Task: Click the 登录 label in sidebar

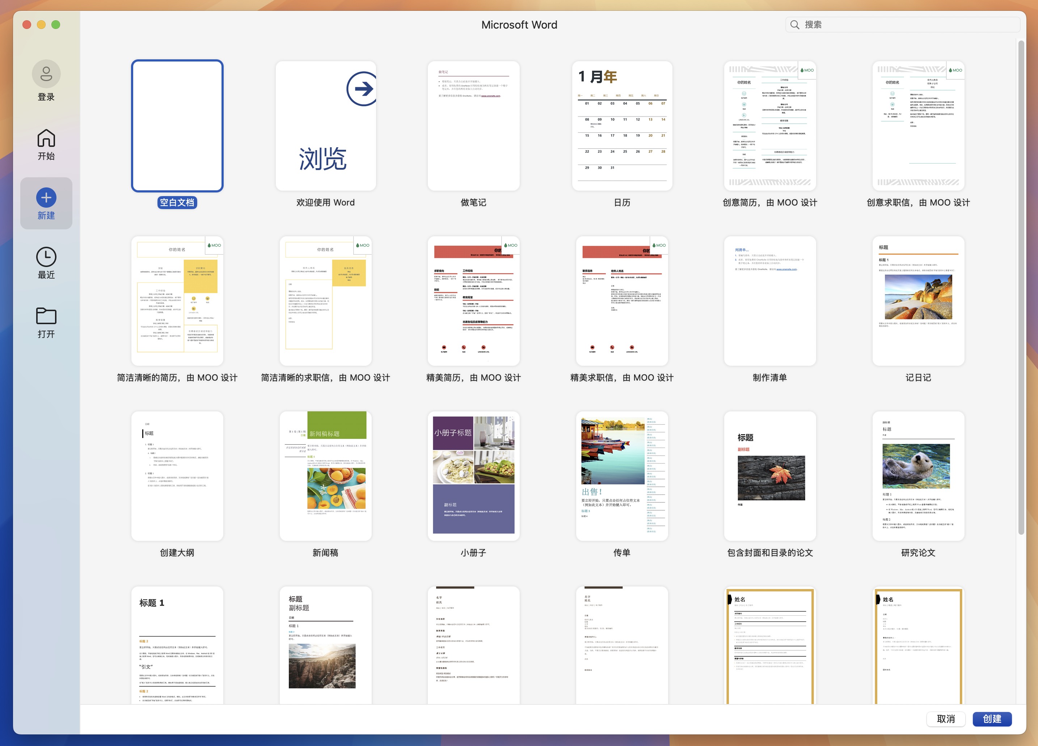Action: pyautogui.click(x=46, y=97)
